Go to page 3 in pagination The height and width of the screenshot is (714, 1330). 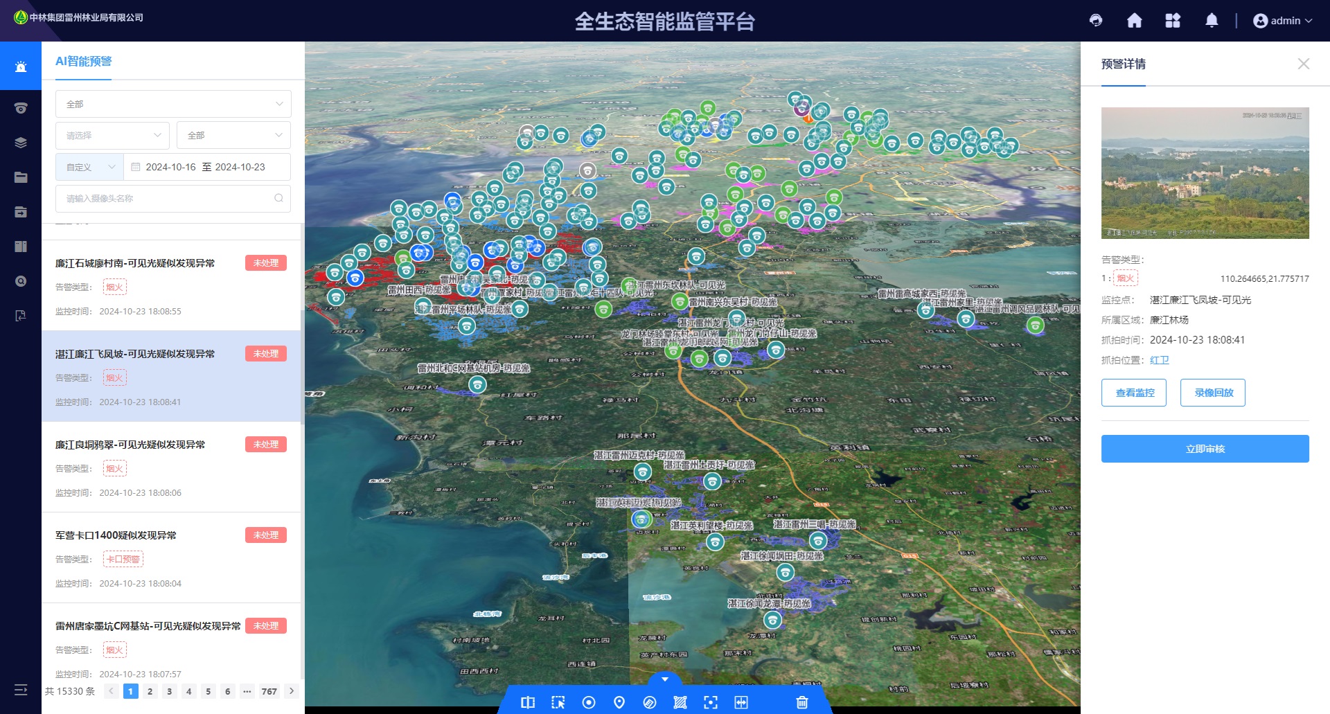point(170,691)
